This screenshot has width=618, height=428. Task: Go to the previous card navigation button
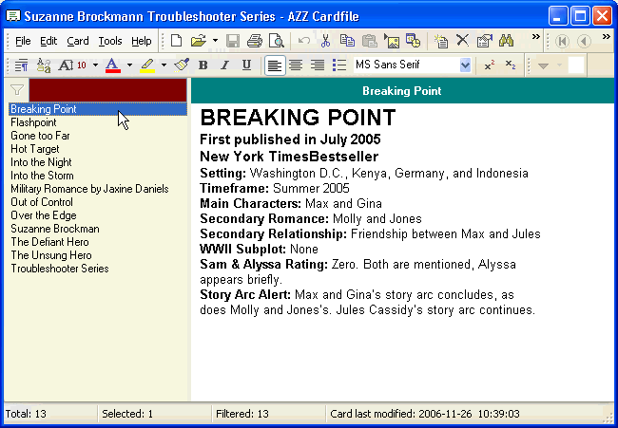click(x=584, y=41)
